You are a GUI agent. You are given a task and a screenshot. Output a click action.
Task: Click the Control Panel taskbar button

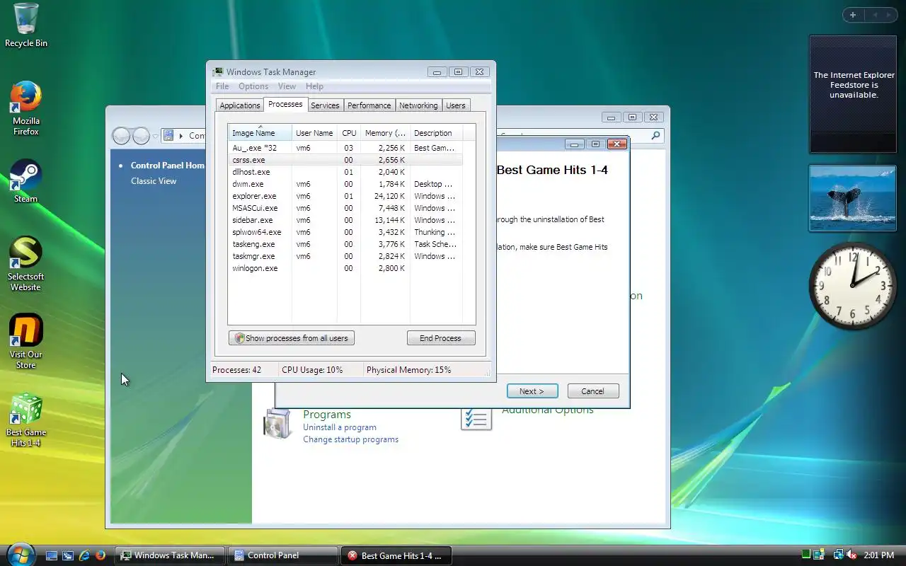click(x=283, y=555)
